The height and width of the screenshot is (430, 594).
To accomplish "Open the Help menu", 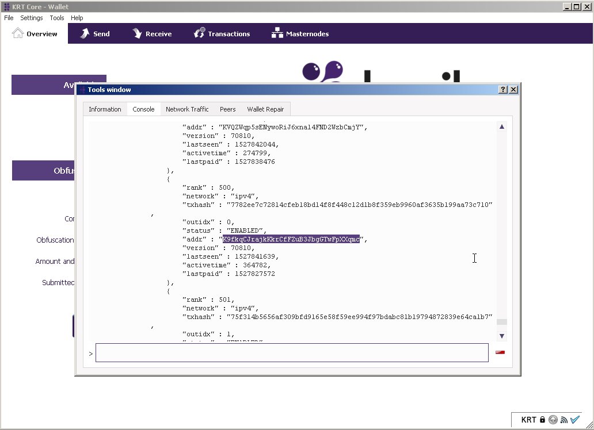I will (77, 18).
